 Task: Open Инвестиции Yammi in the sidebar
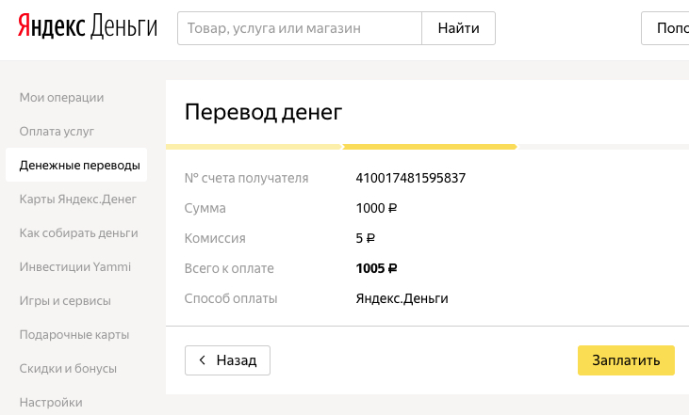[x=75, y=266]
